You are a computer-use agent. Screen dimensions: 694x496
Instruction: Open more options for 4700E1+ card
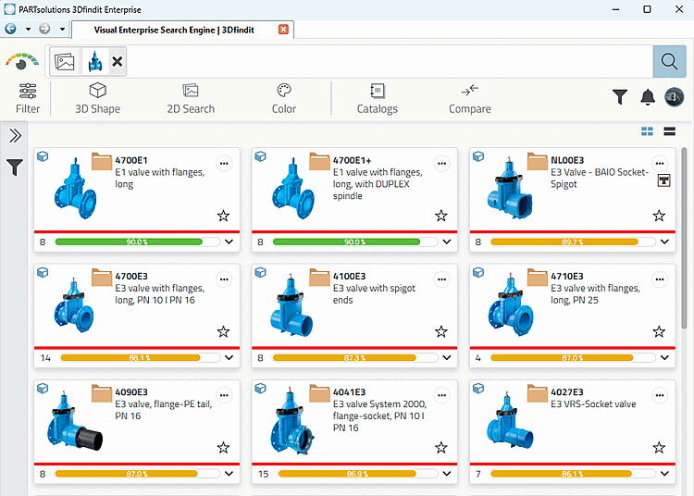(441, 164)
